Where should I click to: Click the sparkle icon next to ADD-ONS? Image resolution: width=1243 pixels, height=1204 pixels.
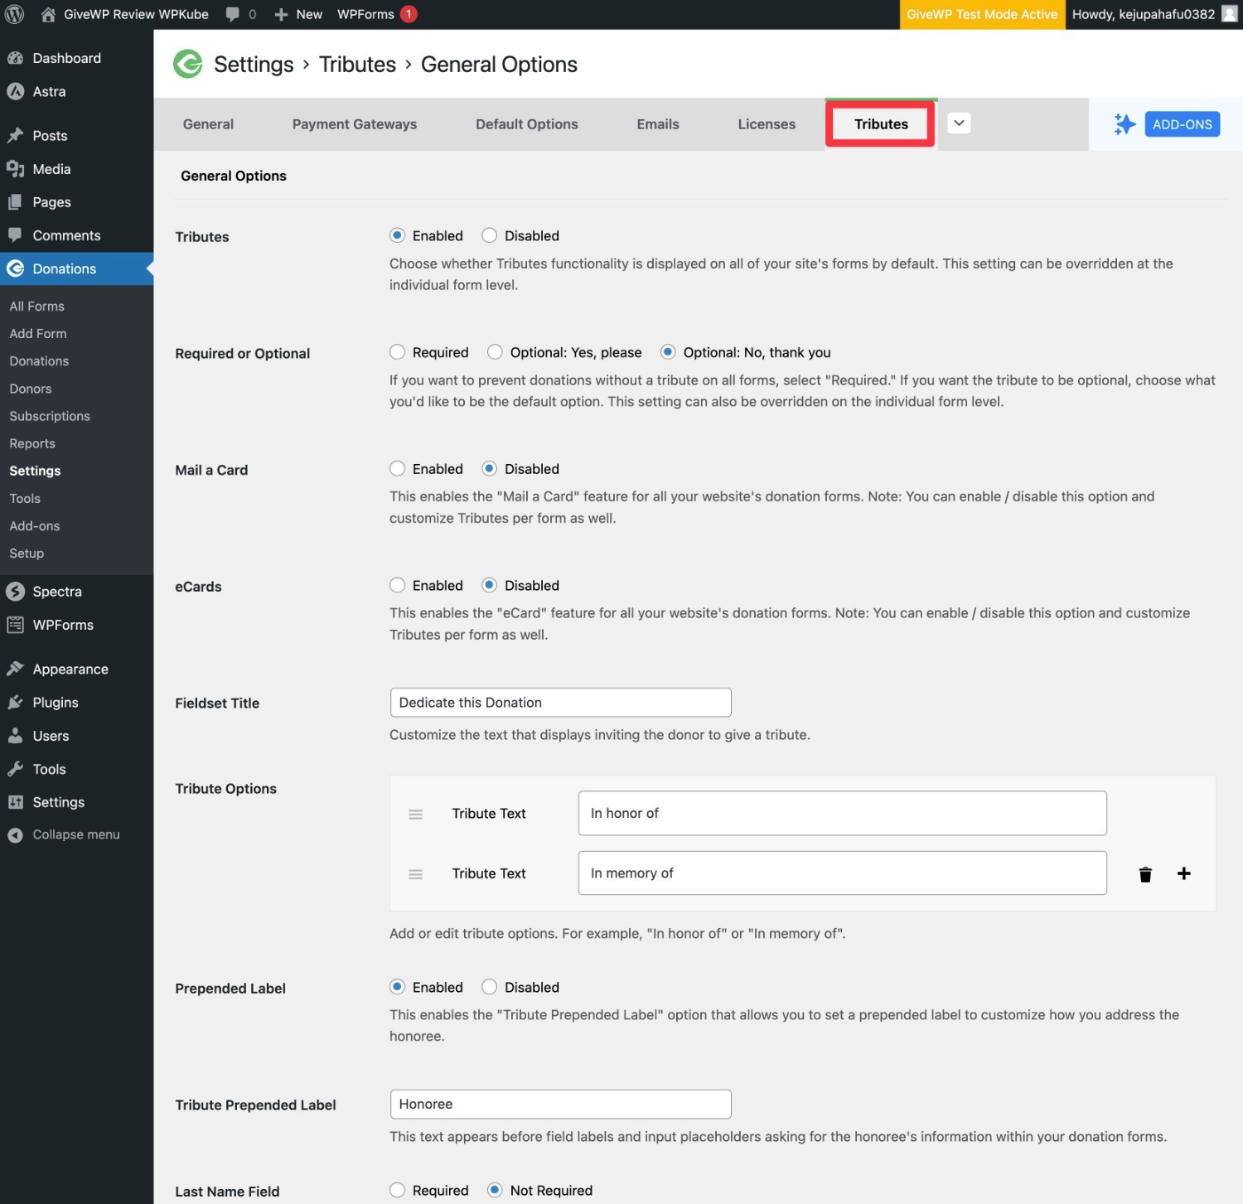tap(1125, 124)
